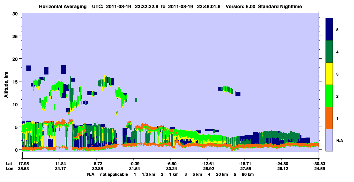Screen dimensions: 354x182
Task: Click the dark green colorbar segment labeled 4
Action: [329, 52]
